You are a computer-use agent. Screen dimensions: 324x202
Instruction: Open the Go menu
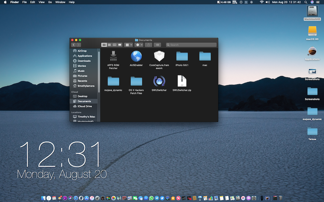(x=50, y=2)
